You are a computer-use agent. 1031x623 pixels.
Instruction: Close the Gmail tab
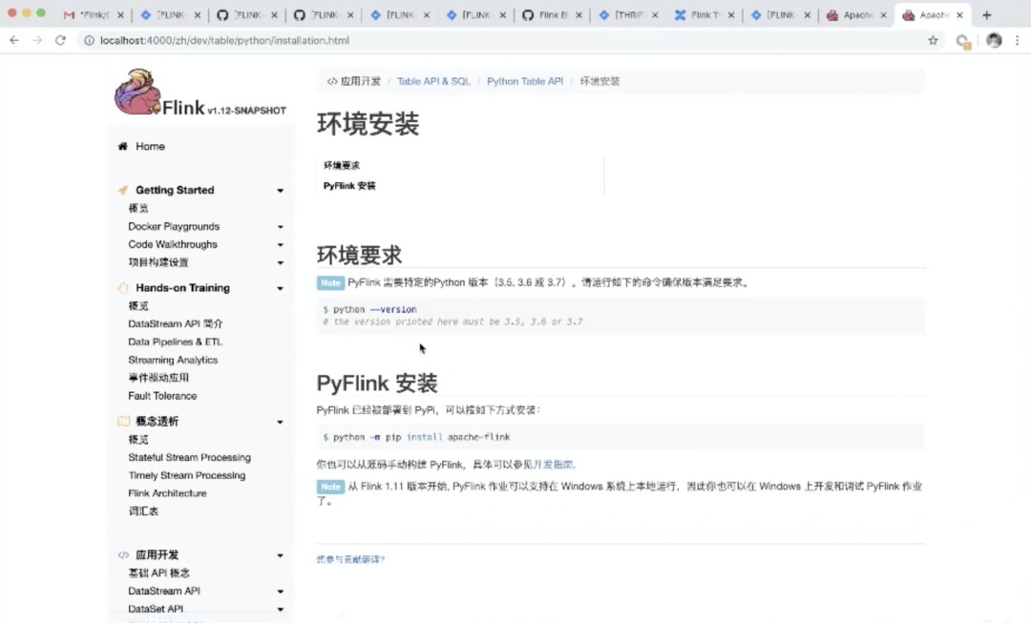coord(120,15)
